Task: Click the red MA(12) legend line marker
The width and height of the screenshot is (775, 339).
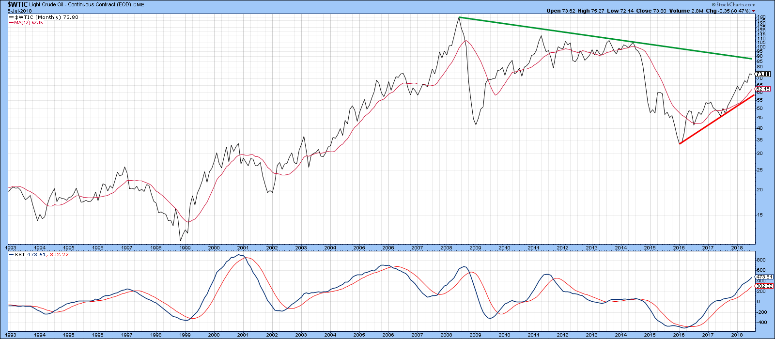Action: coord(11,23)
